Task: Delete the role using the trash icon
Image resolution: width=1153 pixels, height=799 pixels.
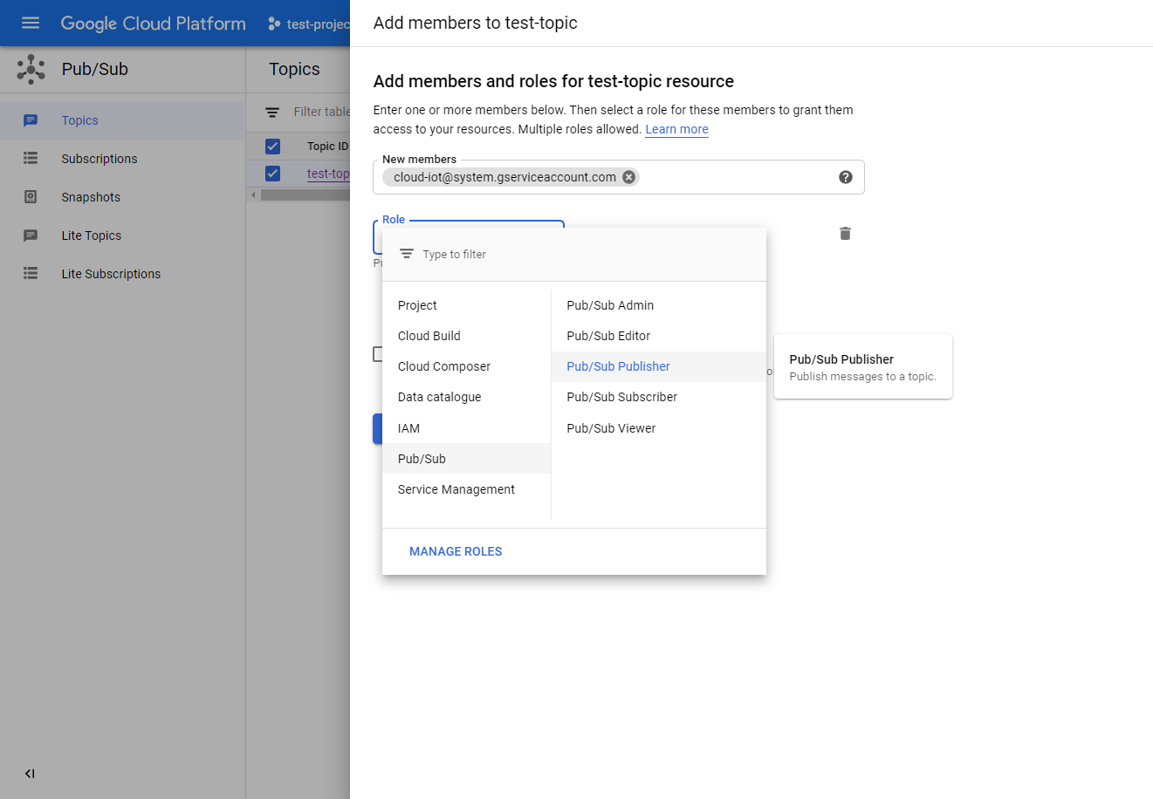Action: point(845,233)
